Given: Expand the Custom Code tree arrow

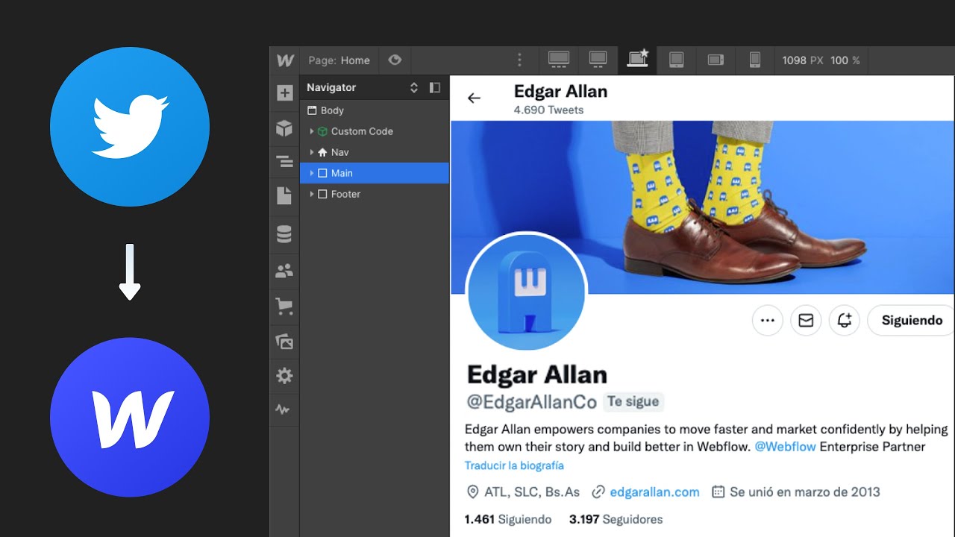Looking at the screenshot, I should (x=312, y=131).
